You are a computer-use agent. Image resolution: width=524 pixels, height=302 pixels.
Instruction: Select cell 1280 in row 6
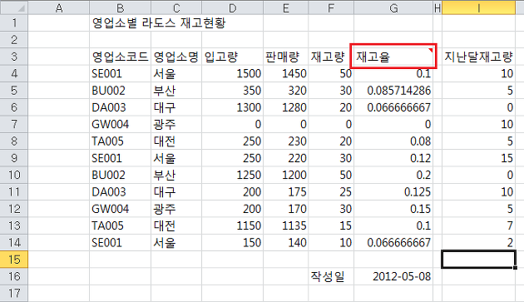click(x=286, y=107)
